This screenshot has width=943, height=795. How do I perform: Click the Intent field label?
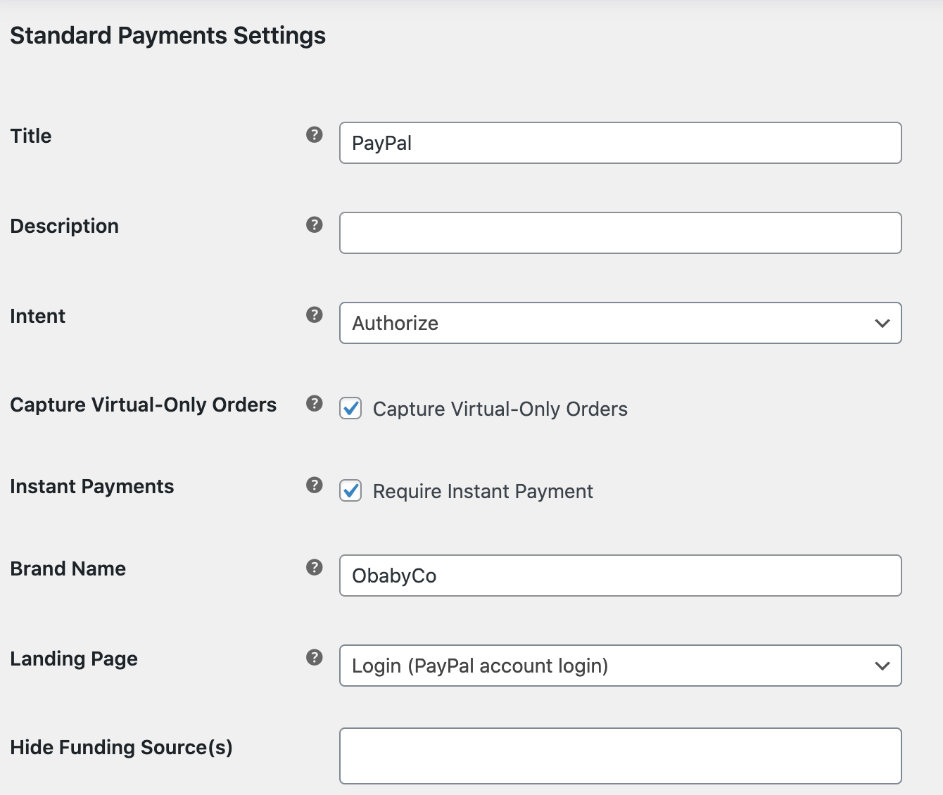tap(37, 316)
